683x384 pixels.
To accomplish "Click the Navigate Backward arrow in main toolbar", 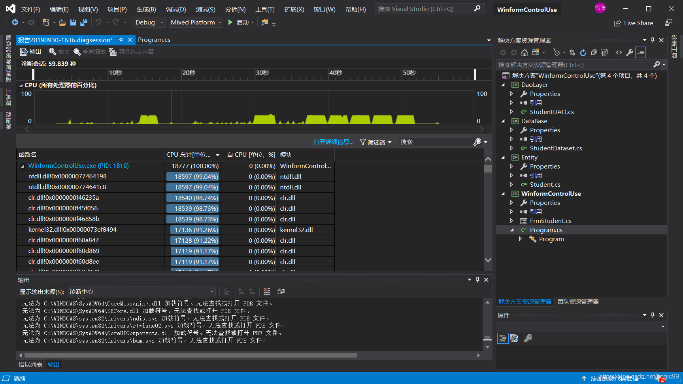I will pos(15,22).
